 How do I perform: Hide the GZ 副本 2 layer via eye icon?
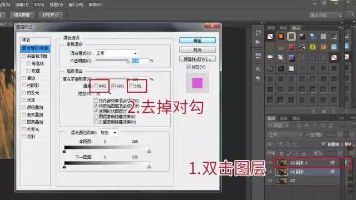click(270, 163)
